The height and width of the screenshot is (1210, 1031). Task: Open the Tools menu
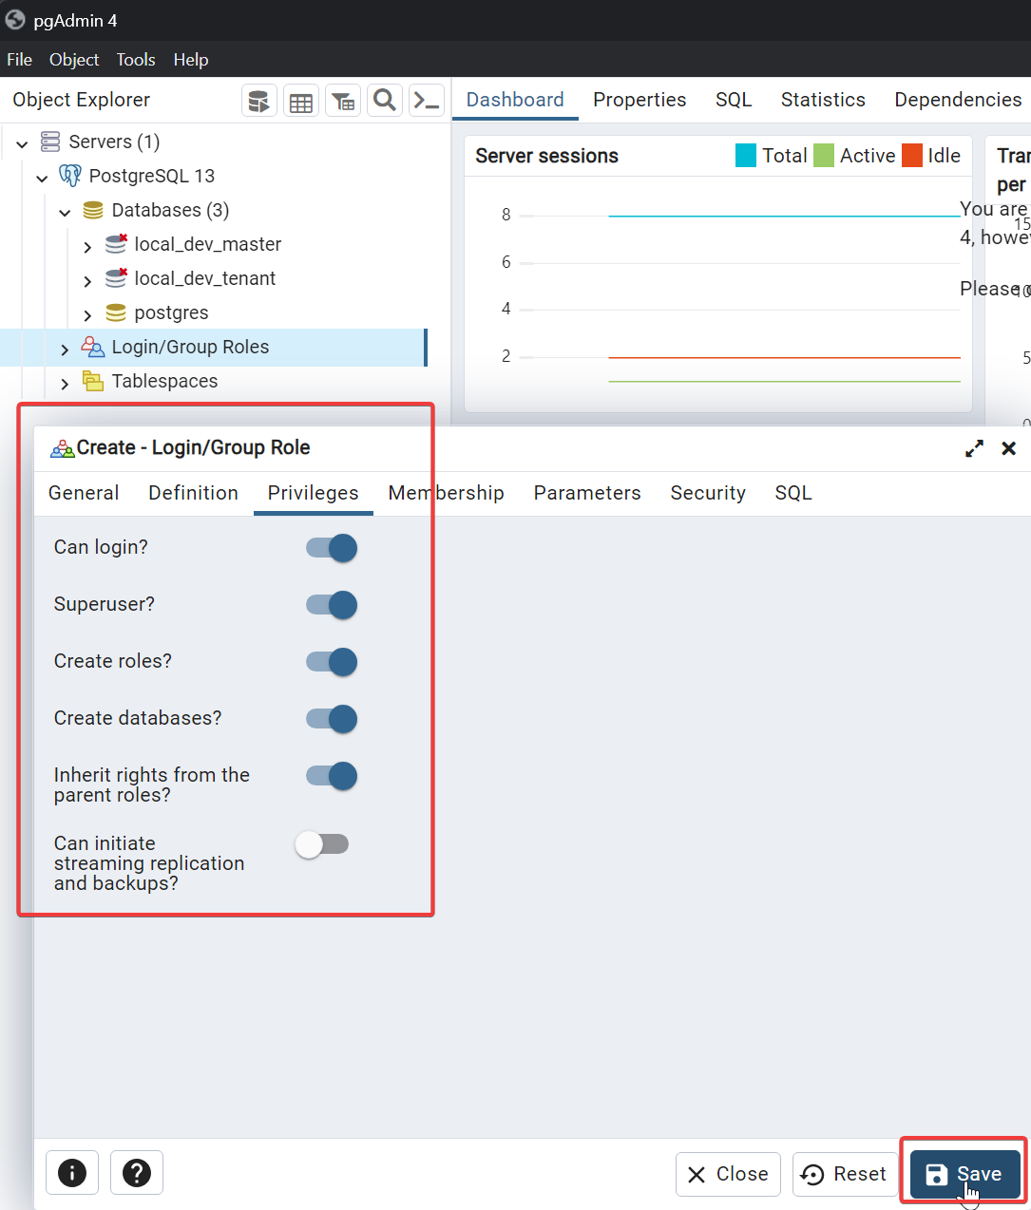click(x=136, y=59)
